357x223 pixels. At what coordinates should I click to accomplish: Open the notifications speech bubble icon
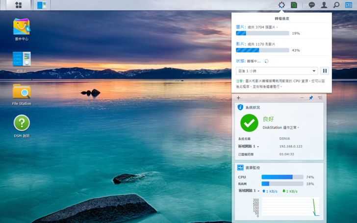(312, 5)
